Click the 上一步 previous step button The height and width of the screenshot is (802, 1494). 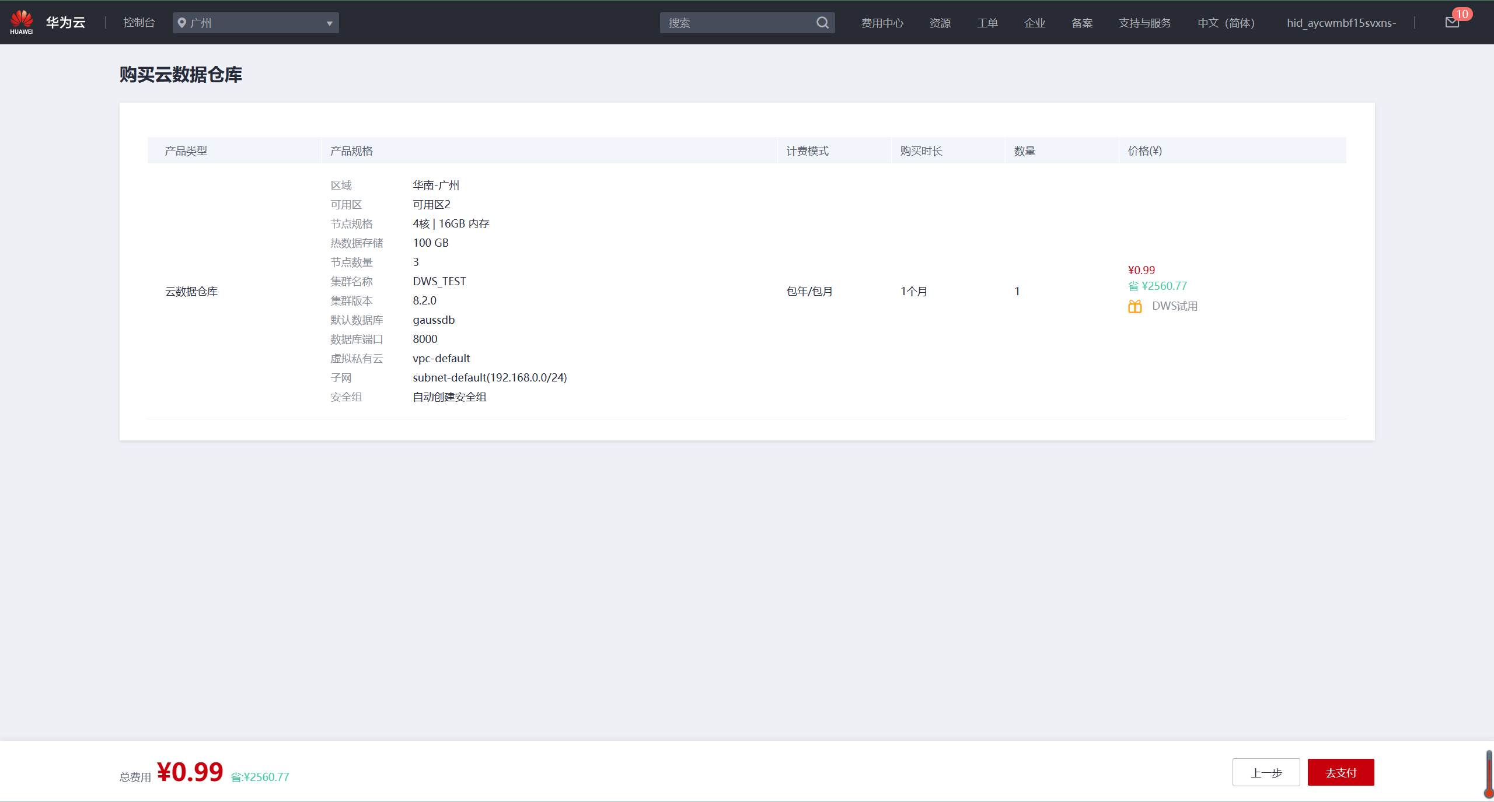[x=1266, y=772]
